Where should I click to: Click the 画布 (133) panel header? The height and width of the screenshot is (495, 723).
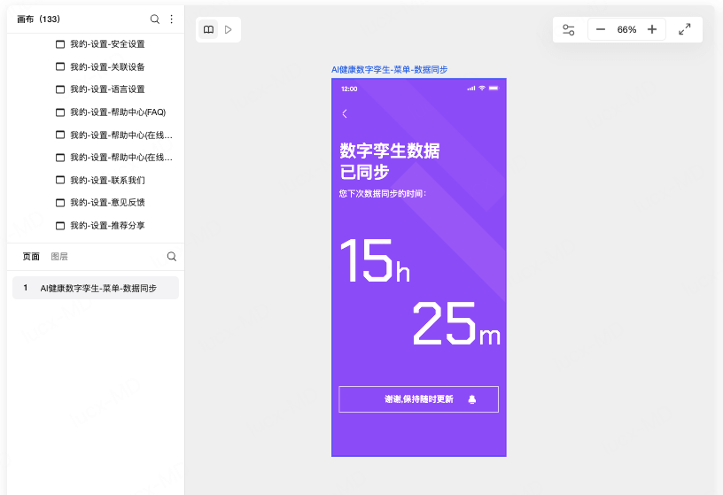click(x=39, y=19)
